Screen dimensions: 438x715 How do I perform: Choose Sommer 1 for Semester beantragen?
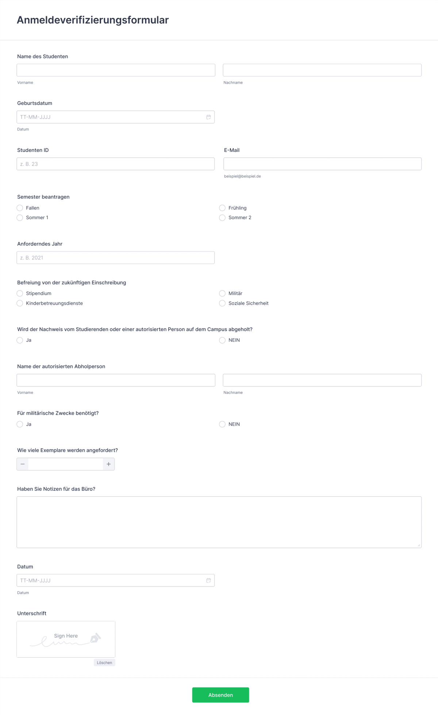(x=20, y=217)
